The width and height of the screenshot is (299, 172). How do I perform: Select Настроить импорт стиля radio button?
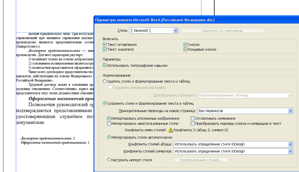coord(109,160)
